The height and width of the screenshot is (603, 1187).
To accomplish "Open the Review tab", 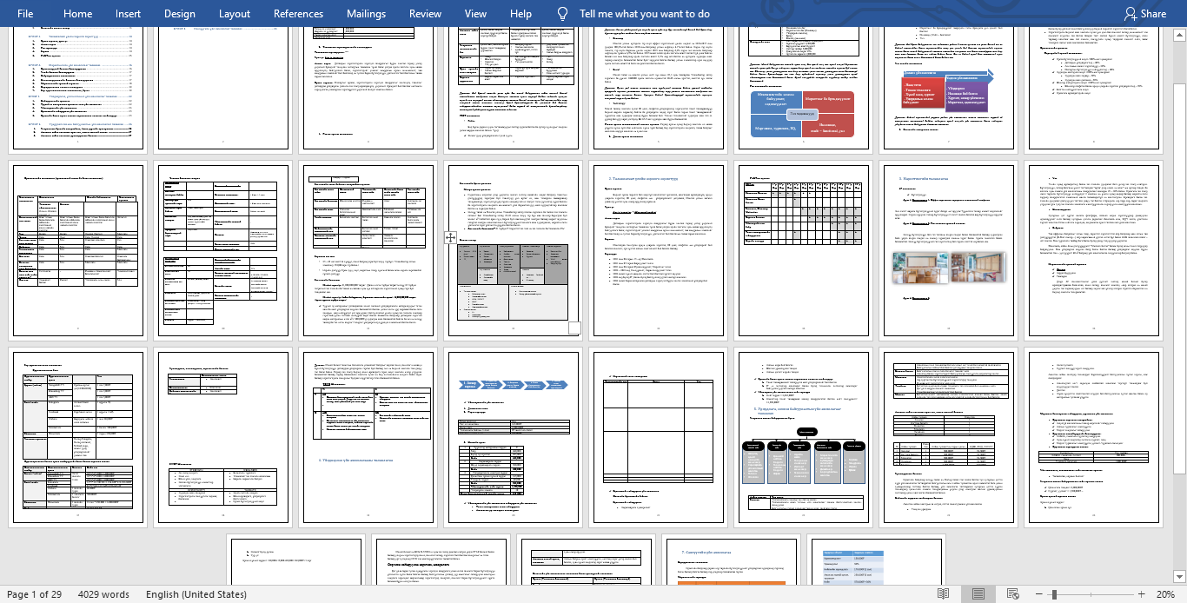I will tap(425, 13).
